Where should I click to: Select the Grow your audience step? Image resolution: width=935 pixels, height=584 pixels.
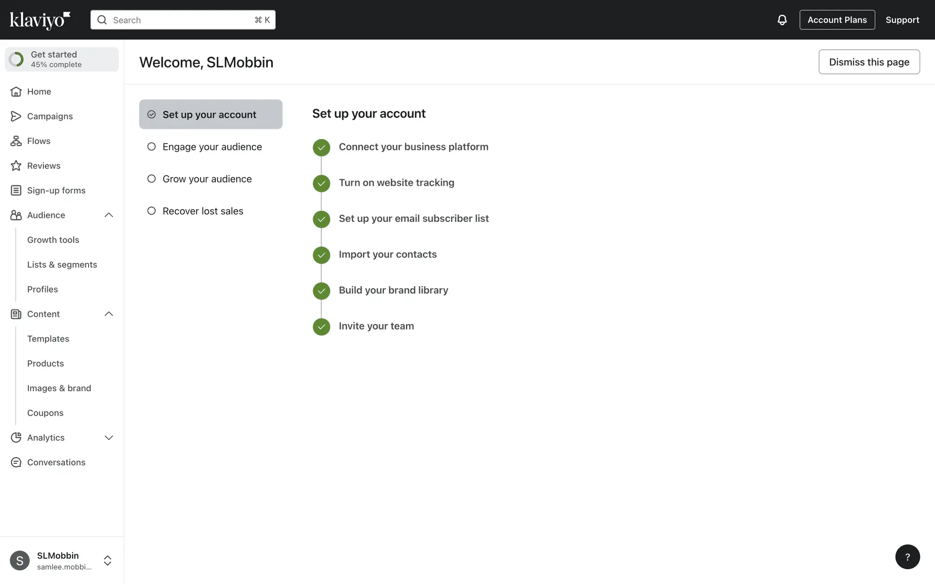tap(206, 179)
